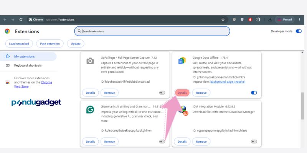Open Keyboard shortcuts in the sidebar

(28, 65)
